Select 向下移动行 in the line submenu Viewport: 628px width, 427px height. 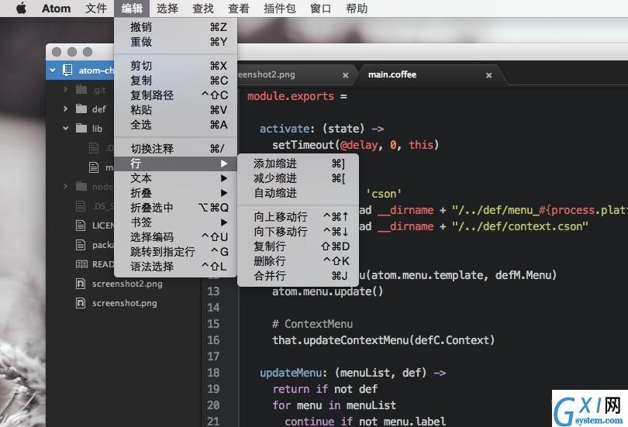pyautogui.click(x=298, y=231)
